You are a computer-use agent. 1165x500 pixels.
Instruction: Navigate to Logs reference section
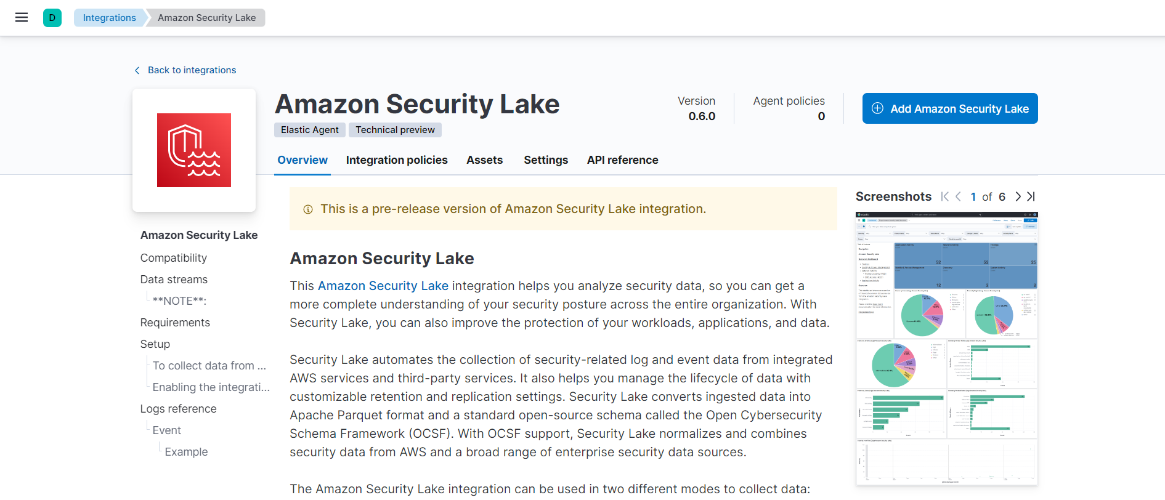coord(178,409)
